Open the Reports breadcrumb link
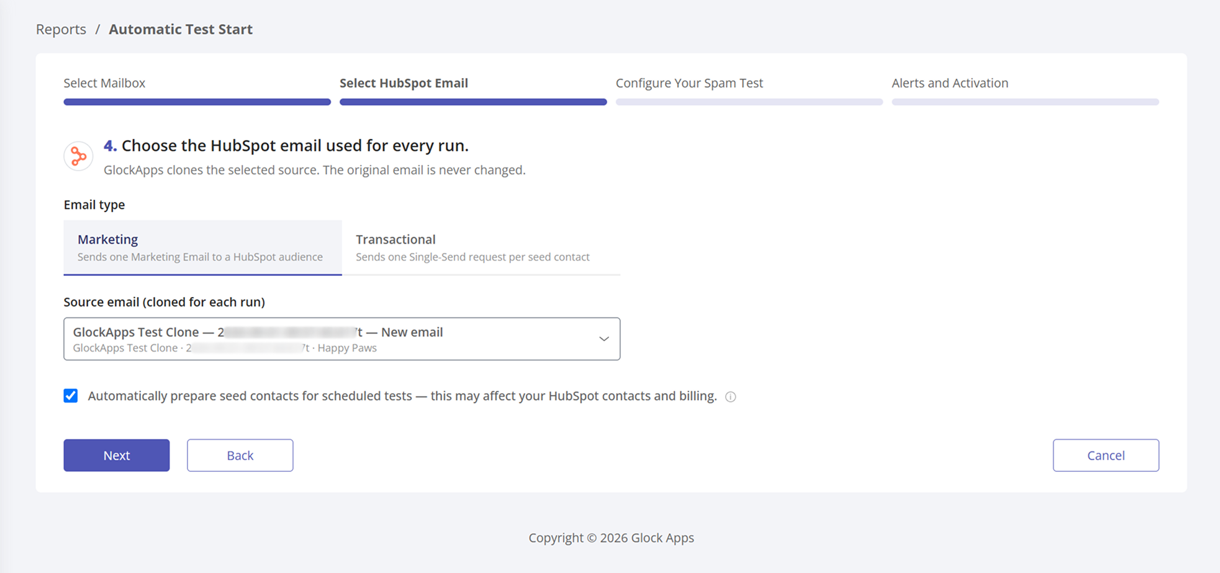Screen dimensions: 1220x573 coord(61,29)
